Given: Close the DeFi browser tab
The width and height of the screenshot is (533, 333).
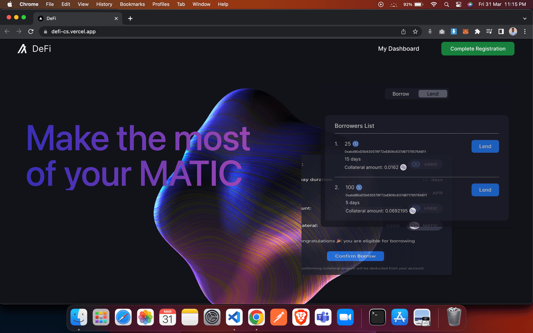Looking at the screenshot, I should (x=116, y=18).
